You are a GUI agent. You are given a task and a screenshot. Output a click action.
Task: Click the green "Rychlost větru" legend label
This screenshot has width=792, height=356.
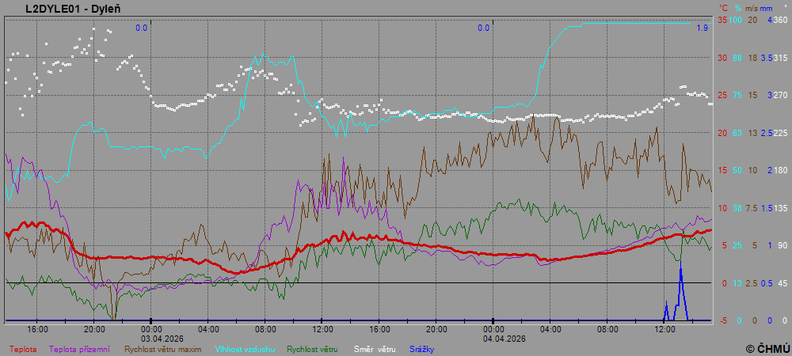pyautogui.click(x=312, y=348)
